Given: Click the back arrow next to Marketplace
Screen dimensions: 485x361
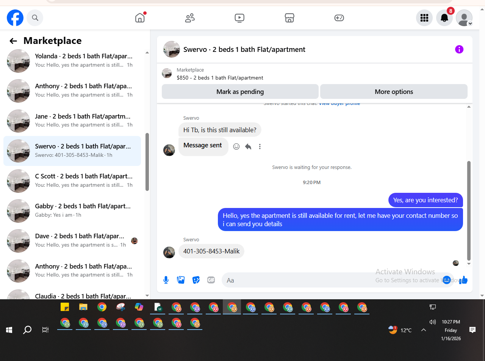Looking at the screenshot, I should pos(13,41).
